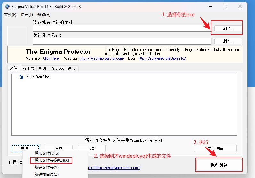Open the bottom enigmaprotector.com footer link
This screenshot has height=178, width=255.
(x=114, y=167)
